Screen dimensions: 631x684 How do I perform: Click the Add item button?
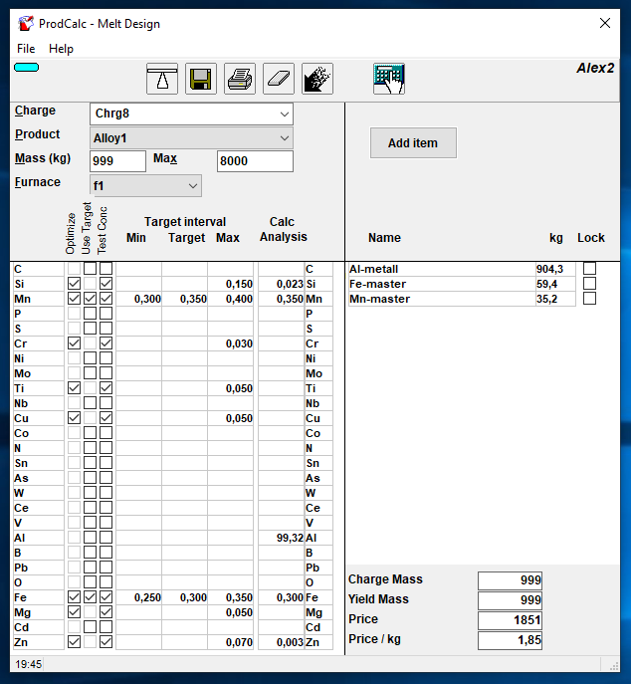pyautogui.click(x=413, y=142)
